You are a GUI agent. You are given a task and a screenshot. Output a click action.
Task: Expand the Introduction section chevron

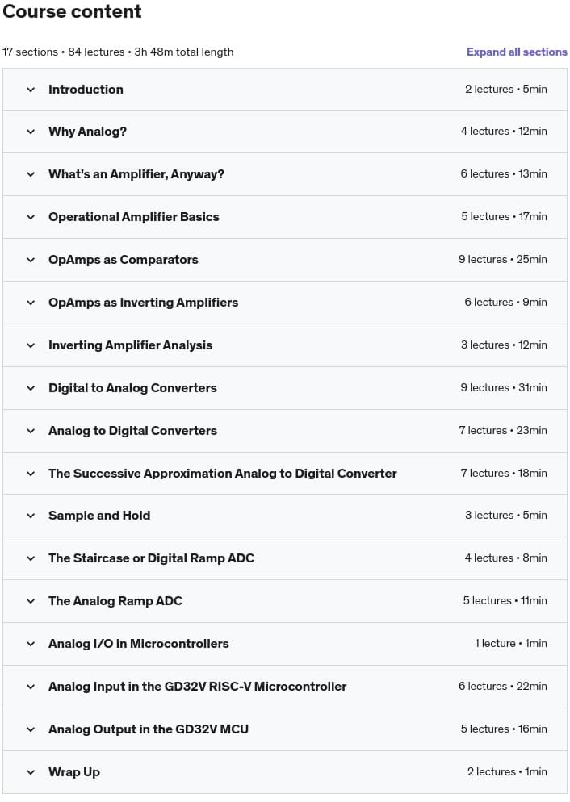coord(31,90)
